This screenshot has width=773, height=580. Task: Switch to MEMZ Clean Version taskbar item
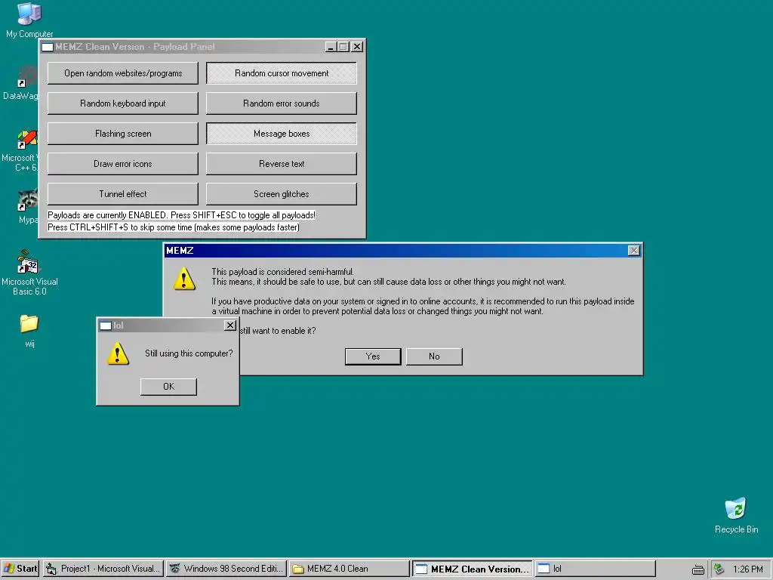click(473, 569)
